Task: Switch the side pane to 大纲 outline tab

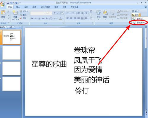Action: point(10,28)
